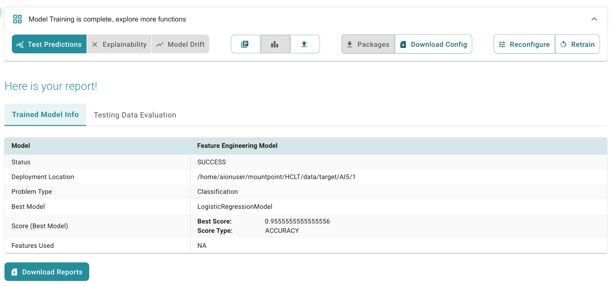
Task: Select the Trained Model Info tab
Action: pos(45,114)
